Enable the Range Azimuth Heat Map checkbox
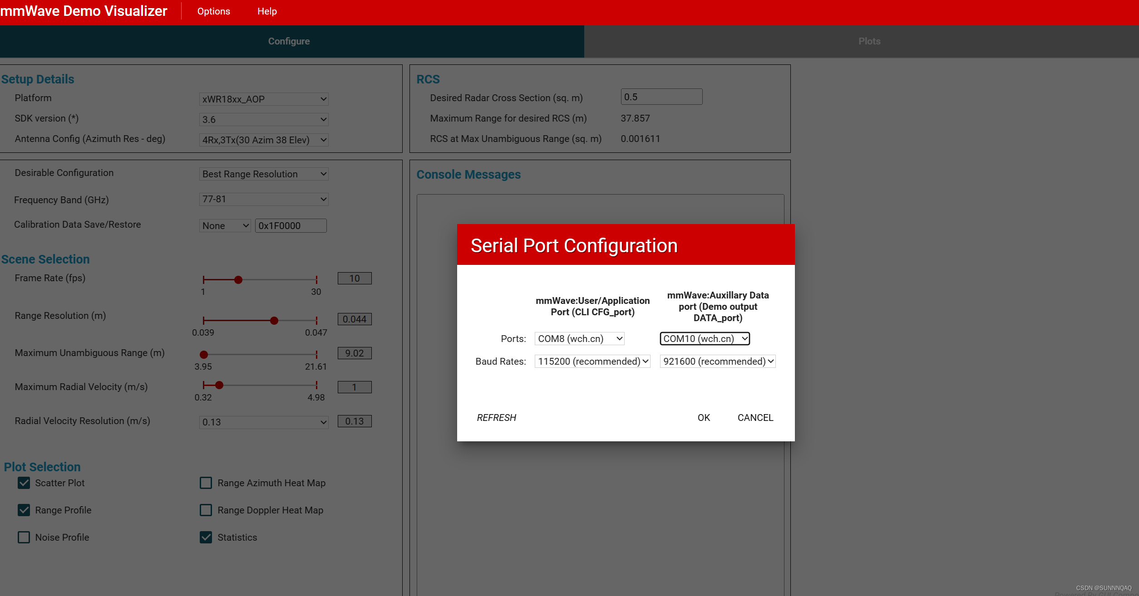Viewport: 1139px width, 596px height. point(205,482)
